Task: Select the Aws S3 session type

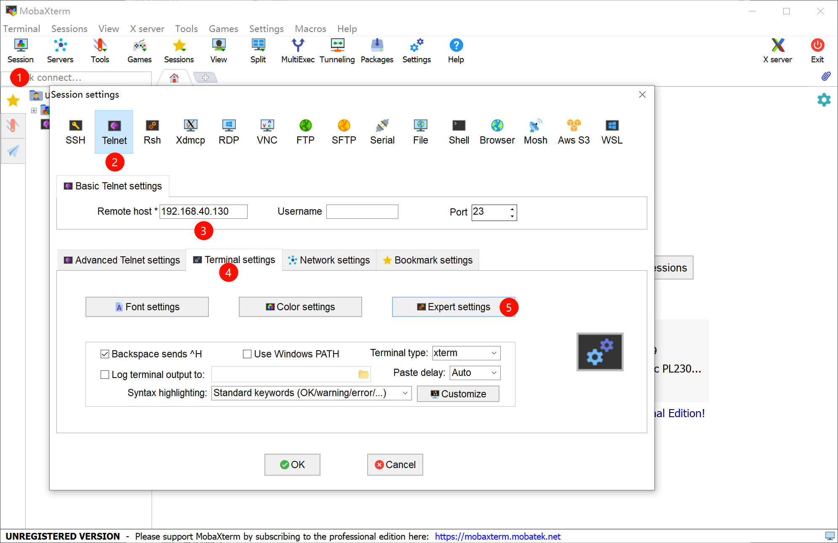Action: point(574,132)
